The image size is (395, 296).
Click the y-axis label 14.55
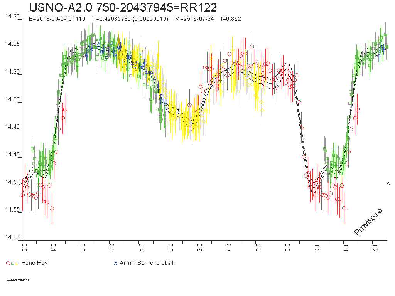tap(12, 210)
